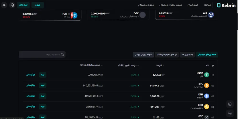Click BTC volume 1,412,931,581.44 USDT

93,86
